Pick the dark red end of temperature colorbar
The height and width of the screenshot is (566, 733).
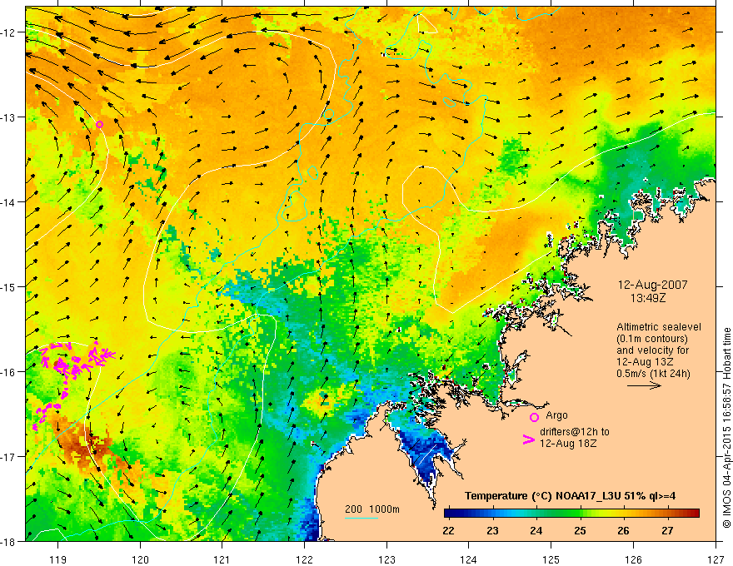point(694,514)
